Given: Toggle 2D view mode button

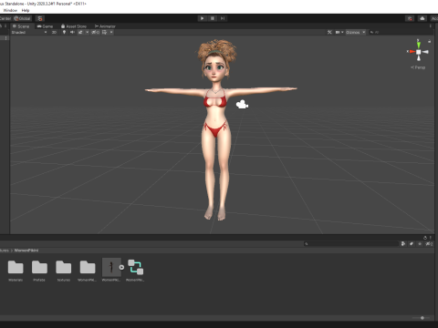Looking at the screenshot, I should [x=54, y=32].
